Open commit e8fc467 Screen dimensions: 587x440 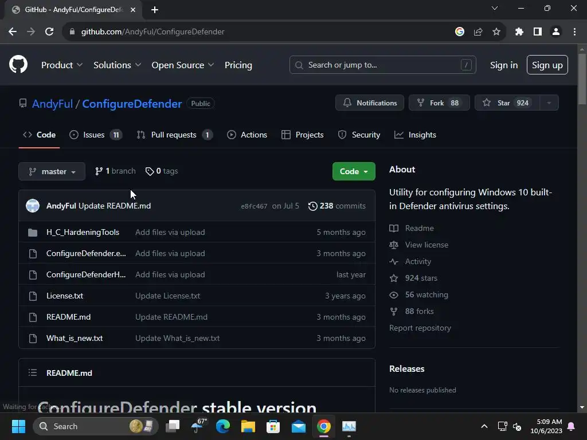254,206
